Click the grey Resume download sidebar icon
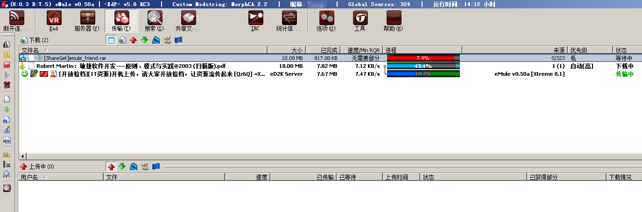The height and width of the screenshot is (212, 642). click(7, 75)
